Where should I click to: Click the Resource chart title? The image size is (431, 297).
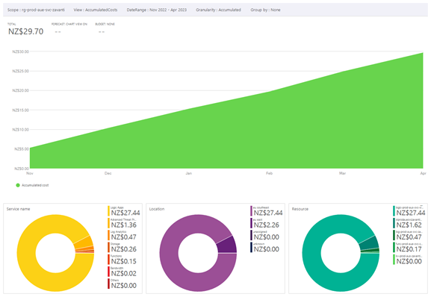coord(300,209)
